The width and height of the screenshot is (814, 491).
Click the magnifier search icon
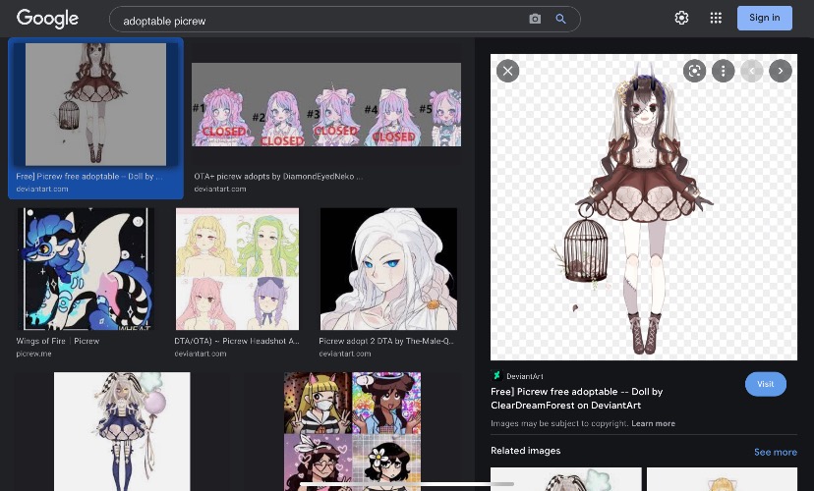click(x=560, y=19)
